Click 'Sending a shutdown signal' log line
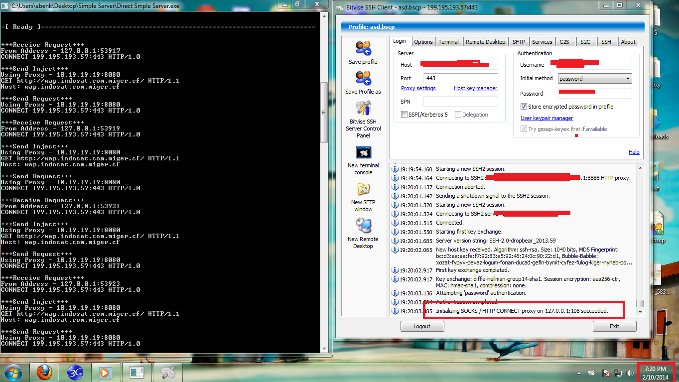 click(493, 196)
